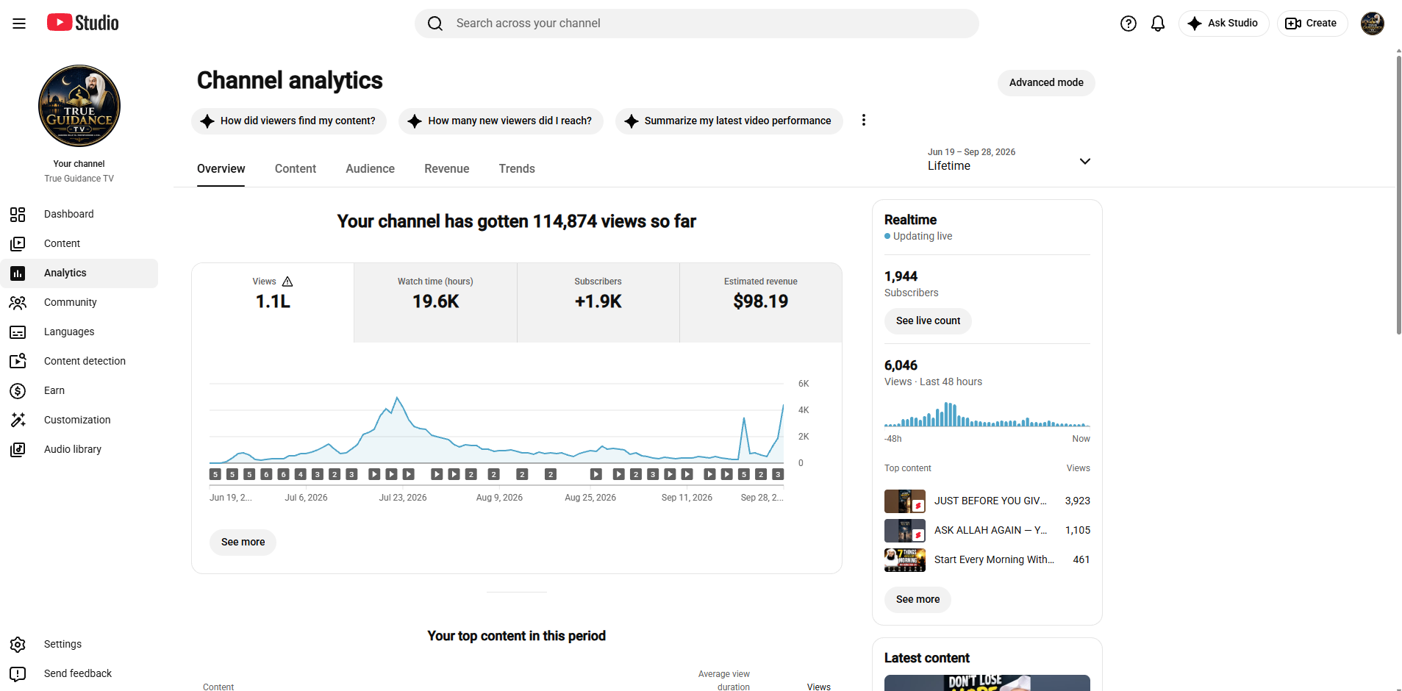Image resolution: width=1402 pixels, height=691 pixels.
Task: Click the Create button
Action: click(x=1312, y=24)
